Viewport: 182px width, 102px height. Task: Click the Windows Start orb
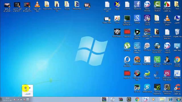click(179, 99)
